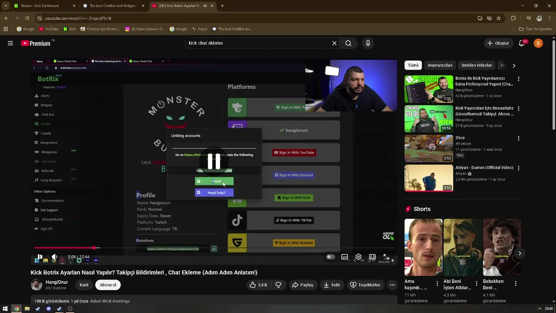
Task: Open Ama kaşındı short thumbnail
Action: click(424, 247)
